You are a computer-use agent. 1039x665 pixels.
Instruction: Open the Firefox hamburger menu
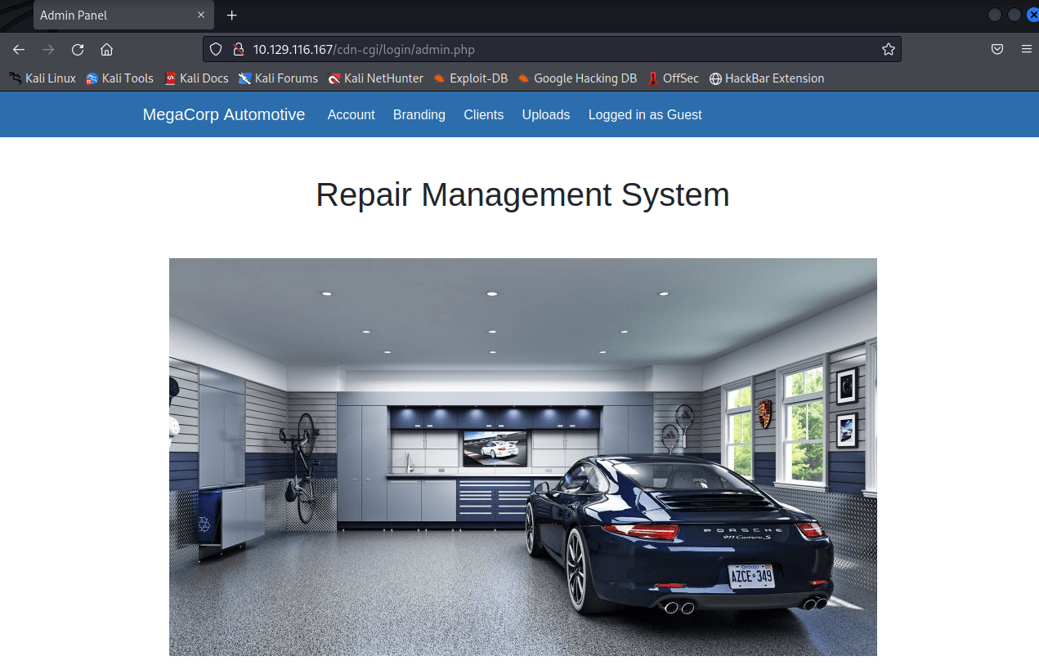[1027, 50]
